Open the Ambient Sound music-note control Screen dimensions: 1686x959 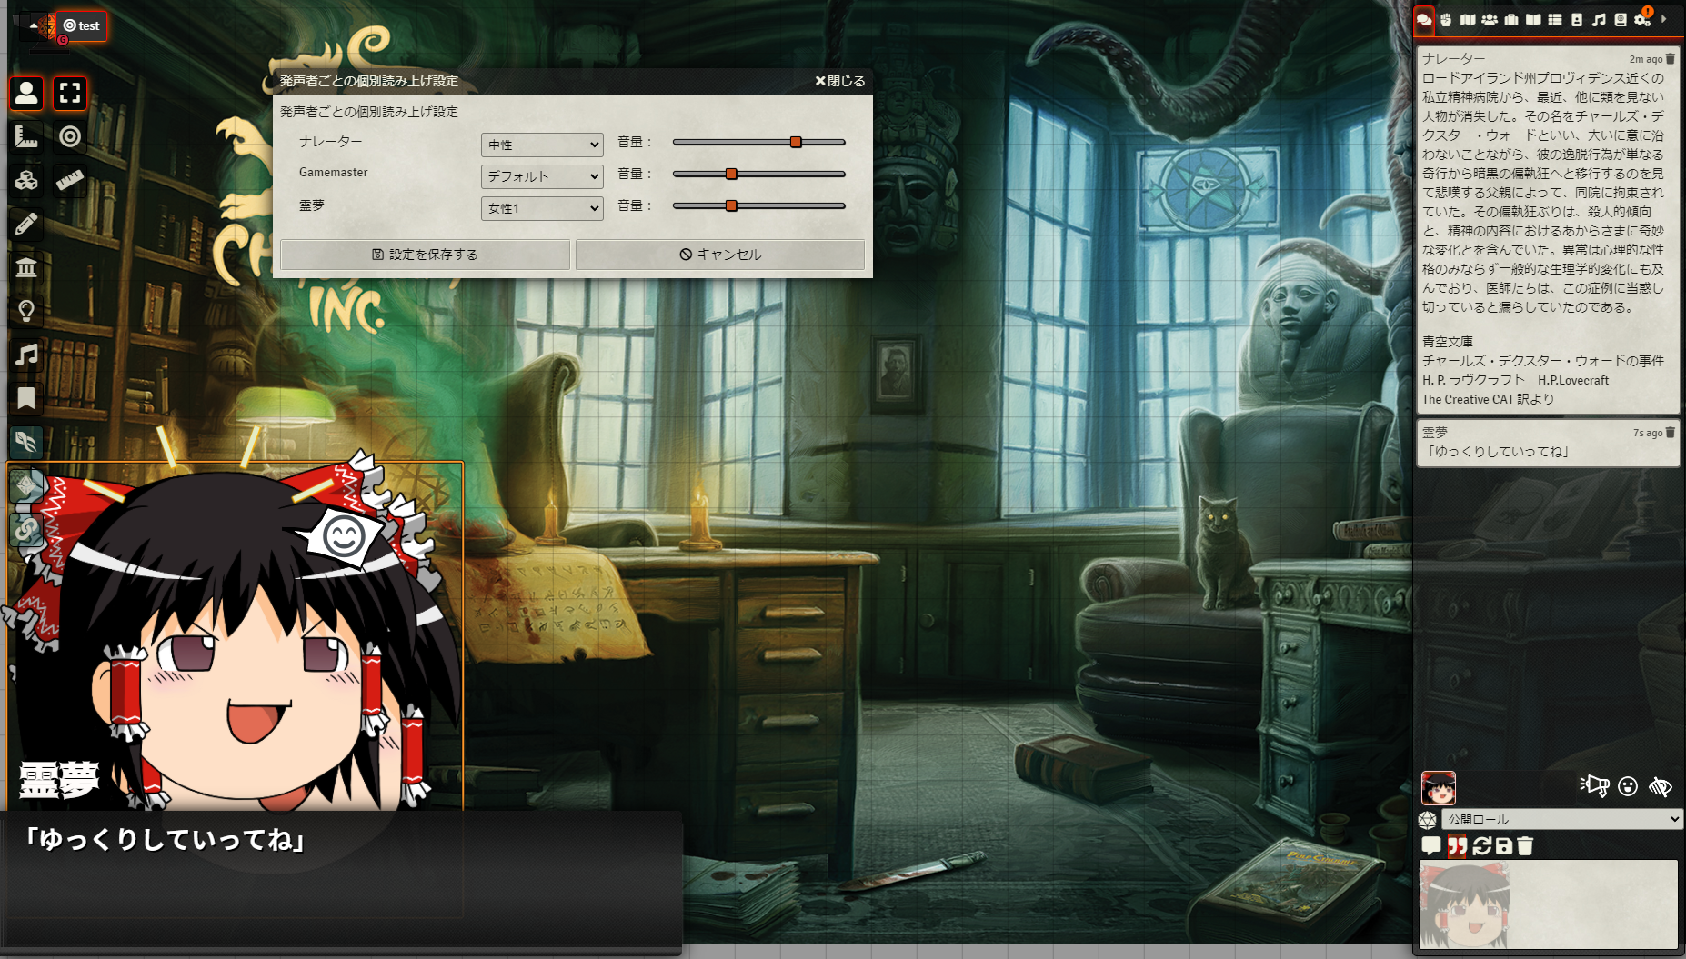coord(26,355)
